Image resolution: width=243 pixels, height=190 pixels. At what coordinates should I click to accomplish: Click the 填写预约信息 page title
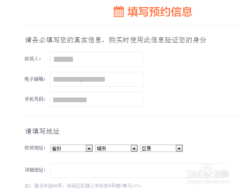click(x=160, y=12)
